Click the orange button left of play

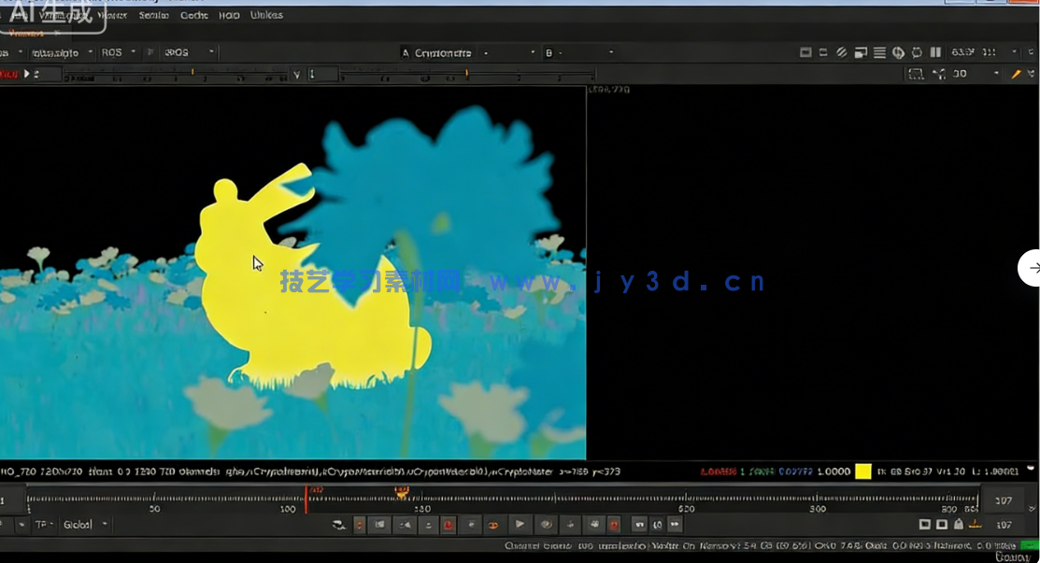[x=495, y=525]
